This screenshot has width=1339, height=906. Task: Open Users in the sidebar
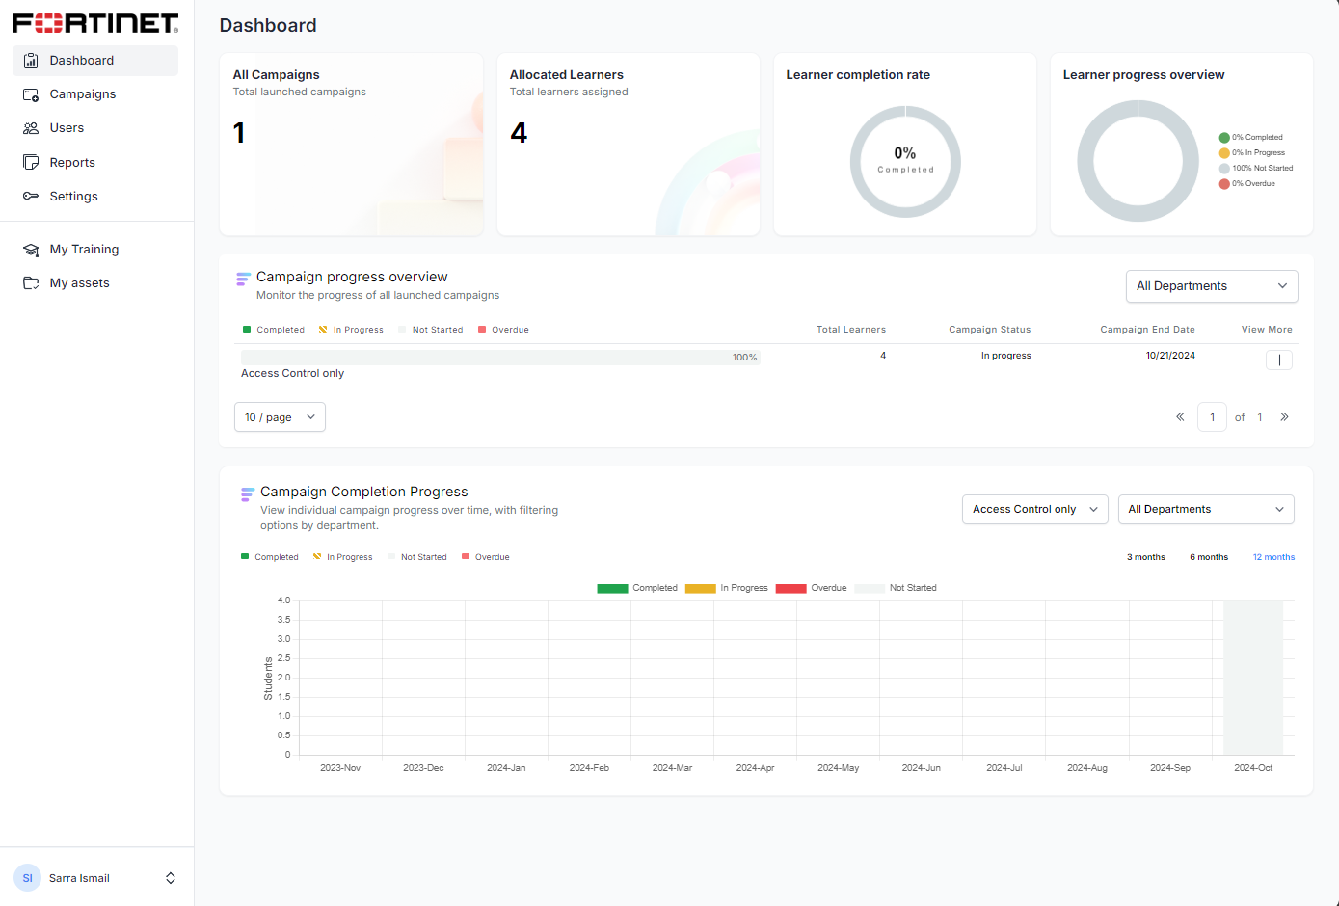95,127
